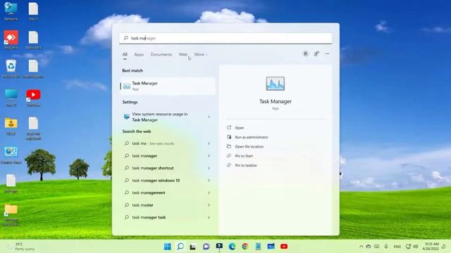This screenshot has height=253, width=451.
Task: Click the OneDrive cloud tray icon
Action: click(x=369, y=247)
